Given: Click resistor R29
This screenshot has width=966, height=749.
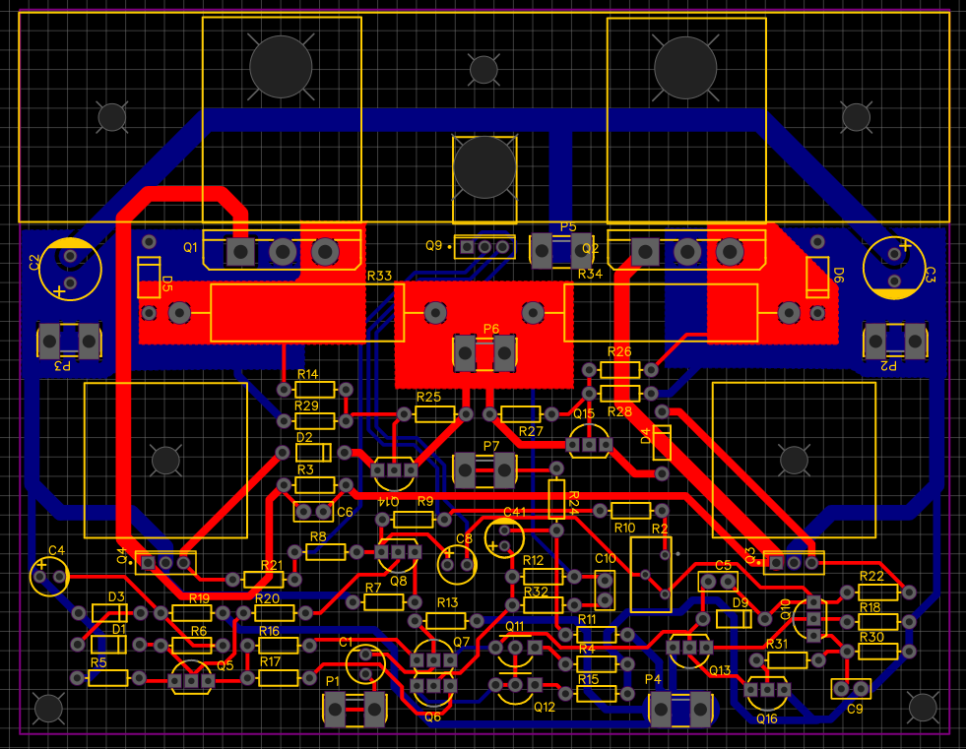Looking at the screenshot, I should [x=315, y=421].
